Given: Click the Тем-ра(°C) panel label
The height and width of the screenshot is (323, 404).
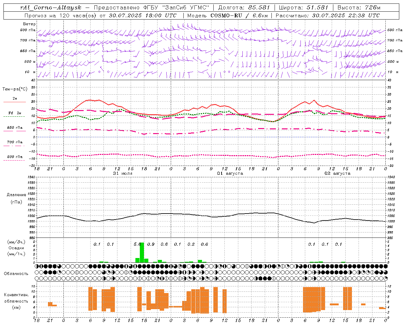Looking at the screenshot, I should tap(15, 89).
